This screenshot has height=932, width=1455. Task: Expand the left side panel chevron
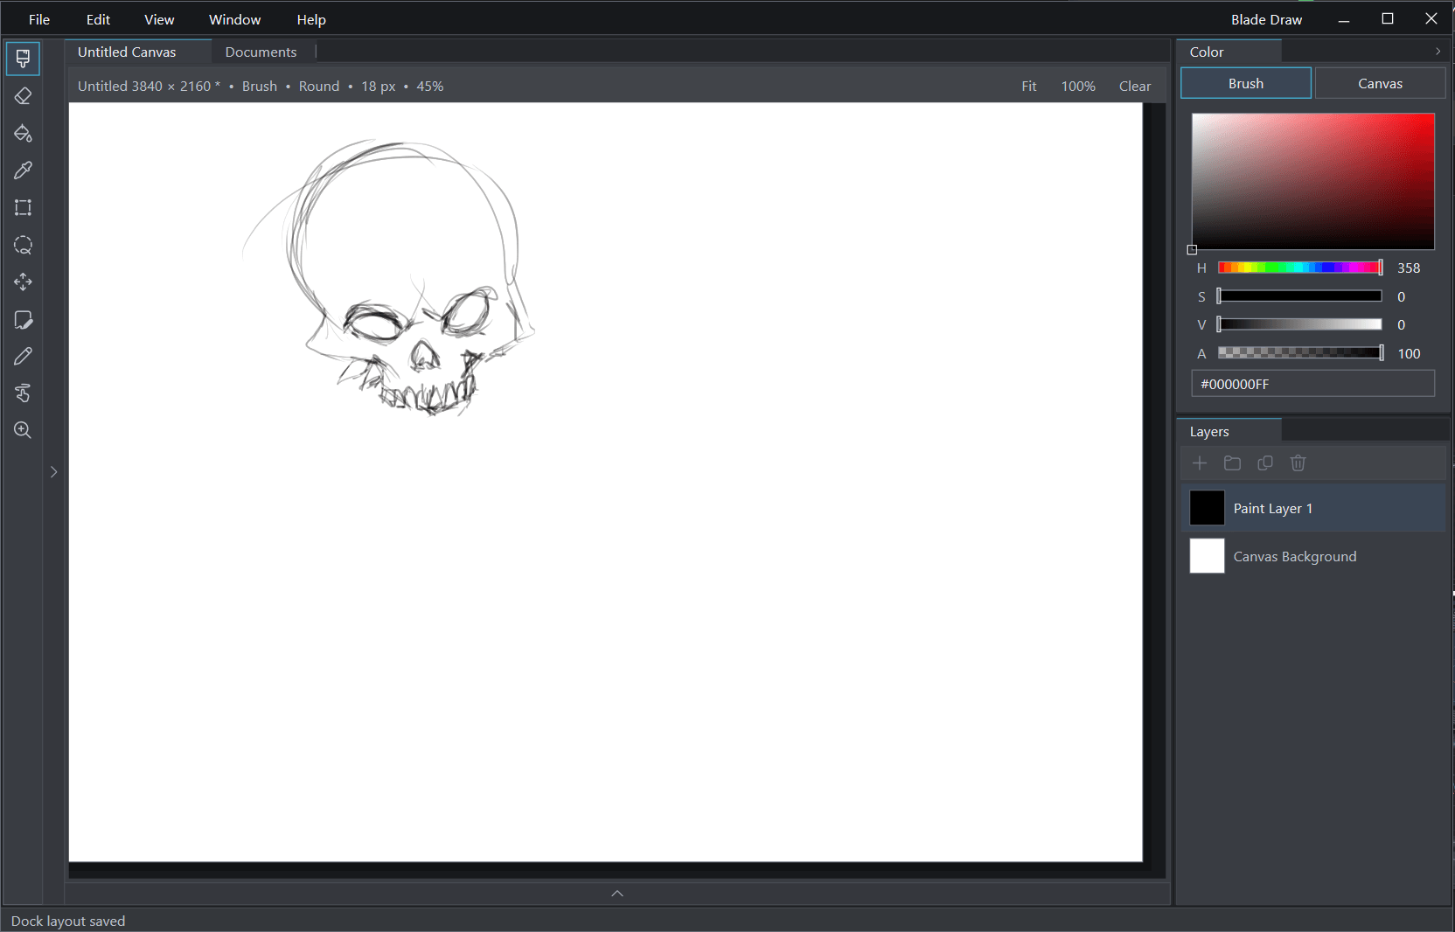53,472
